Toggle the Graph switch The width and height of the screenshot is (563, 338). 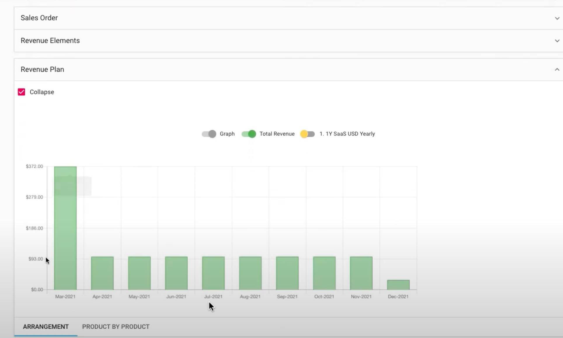click(209, 134)
